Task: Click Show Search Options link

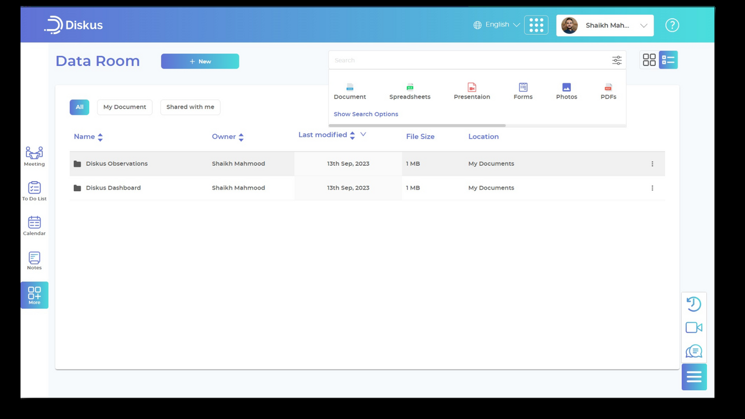Action: click(366, 114)
